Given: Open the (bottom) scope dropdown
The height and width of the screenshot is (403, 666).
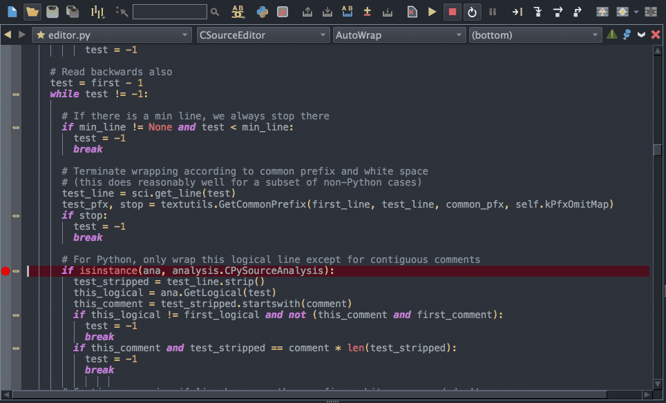Looking at the screenshot, I should [535, 35].
